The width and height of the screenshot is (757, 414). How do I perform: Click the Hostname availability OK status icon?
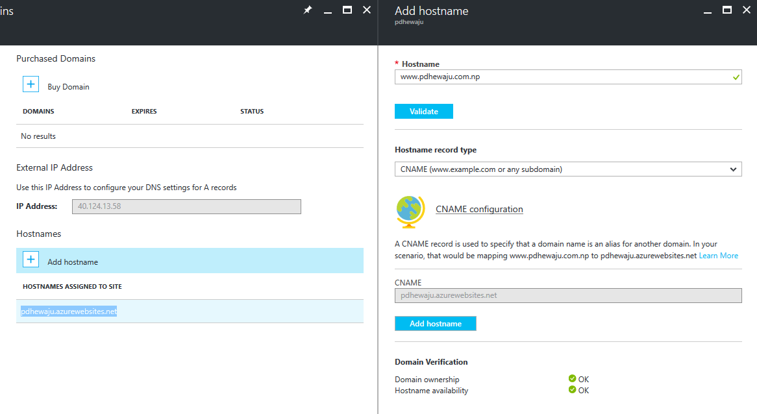point(572,389)
